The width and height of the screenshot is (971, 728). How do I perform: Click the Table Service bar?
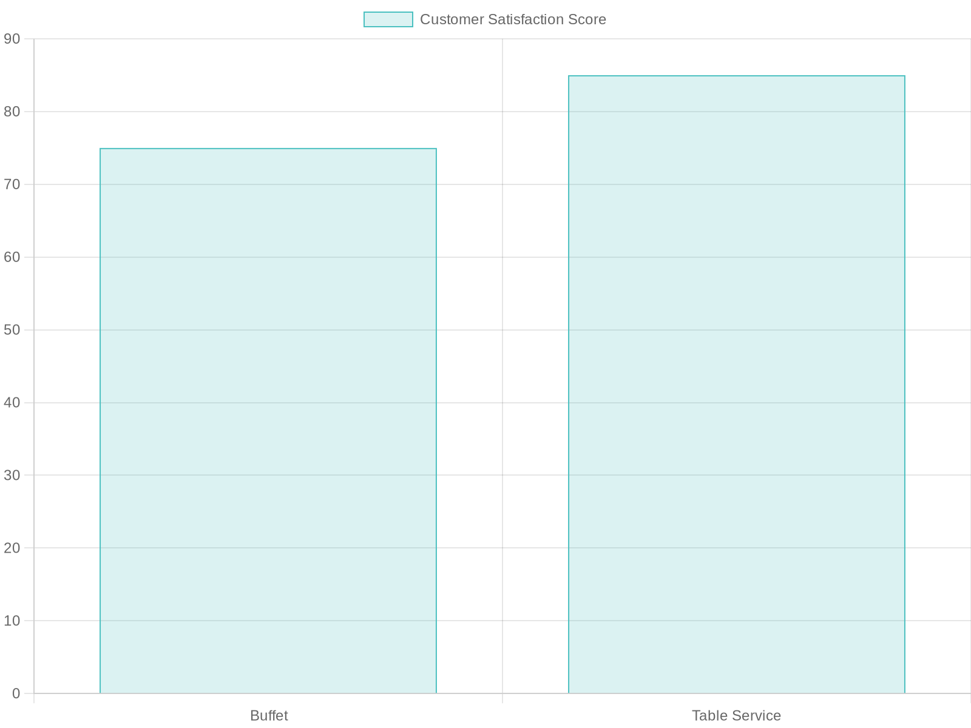(737, 385)
